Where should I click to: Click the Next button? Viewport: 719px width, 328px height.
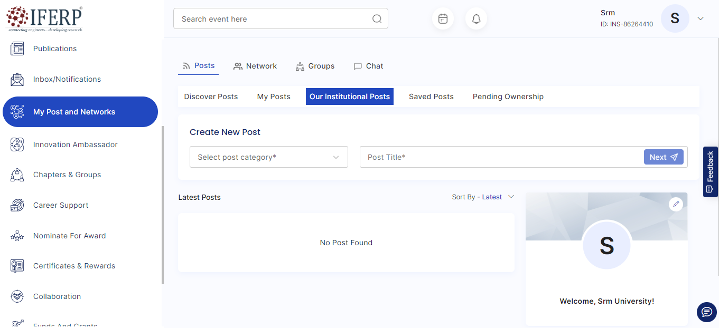(663, 157)
